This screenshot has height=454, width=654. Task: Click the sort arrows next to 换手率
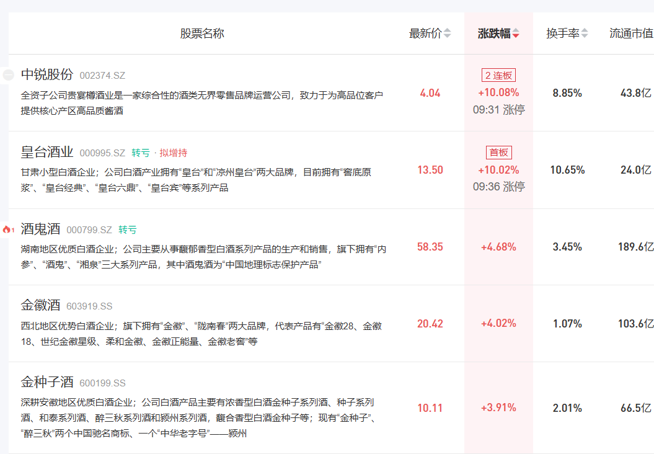(x=585, y=33)
